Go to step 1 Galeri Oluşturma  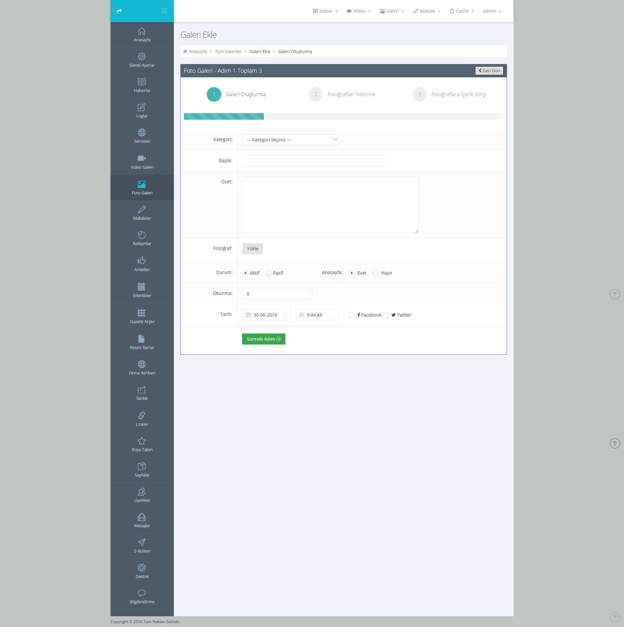tap(236, 95)
